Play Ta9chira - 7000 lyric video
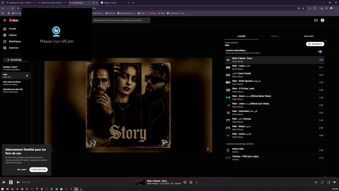 274,158
